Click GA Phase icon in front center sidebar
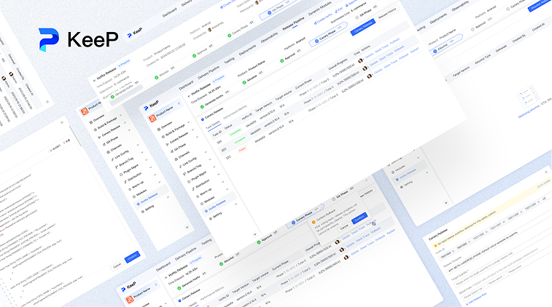Viewport: 552px width, 307px height. click(x=172, y=151)
